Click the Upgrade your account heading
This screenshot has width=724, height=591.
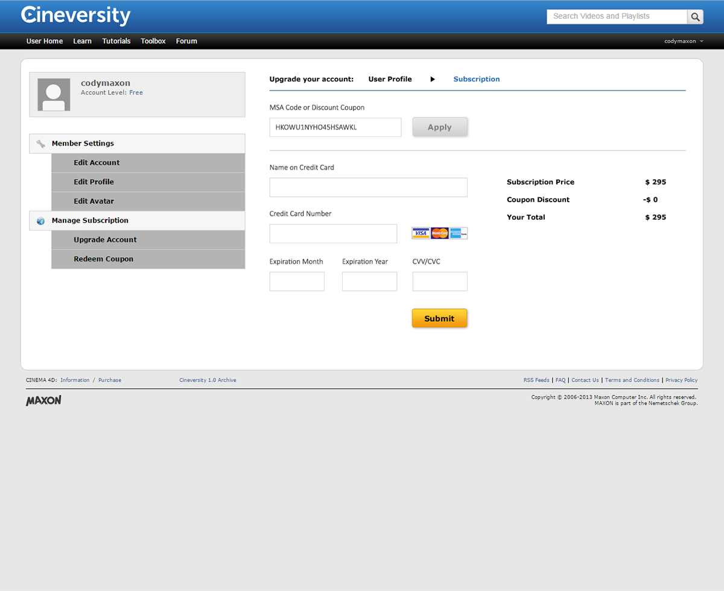311,79
